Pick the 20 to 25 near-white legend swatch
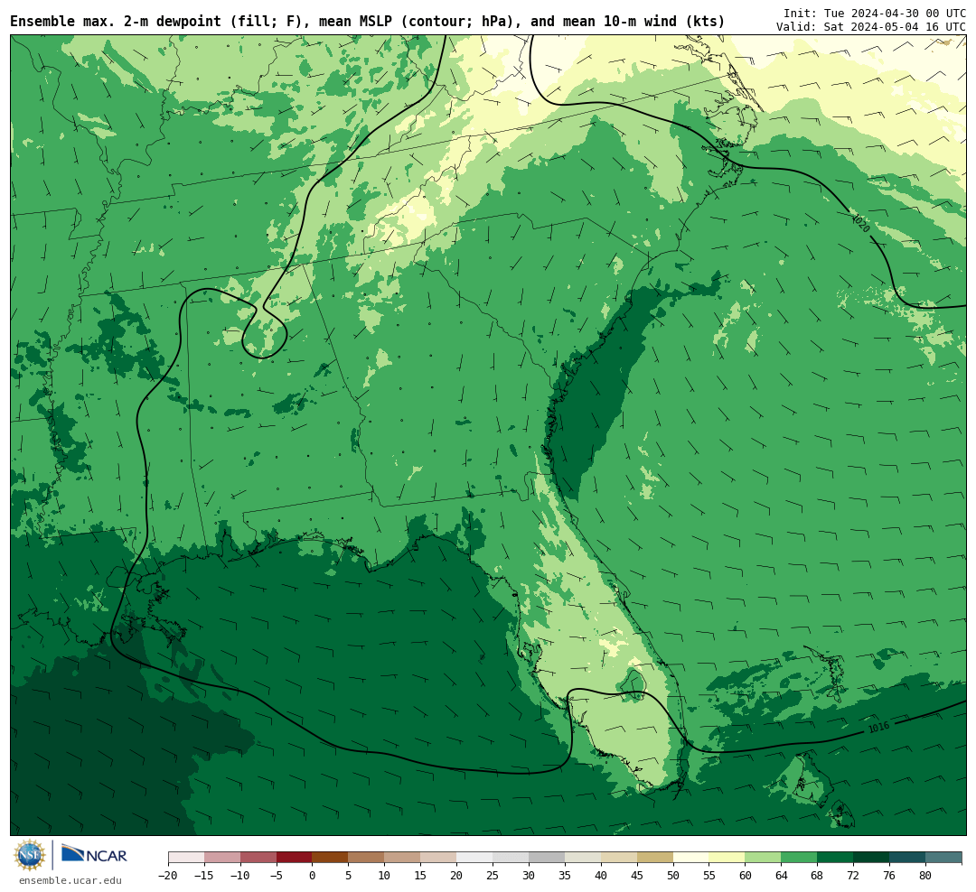This screenshot has width=976, height=892. pyautogui.click(x=475, y=858)
